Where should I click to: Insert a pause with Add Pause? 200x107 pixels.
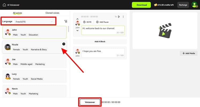tap(102, 22)
